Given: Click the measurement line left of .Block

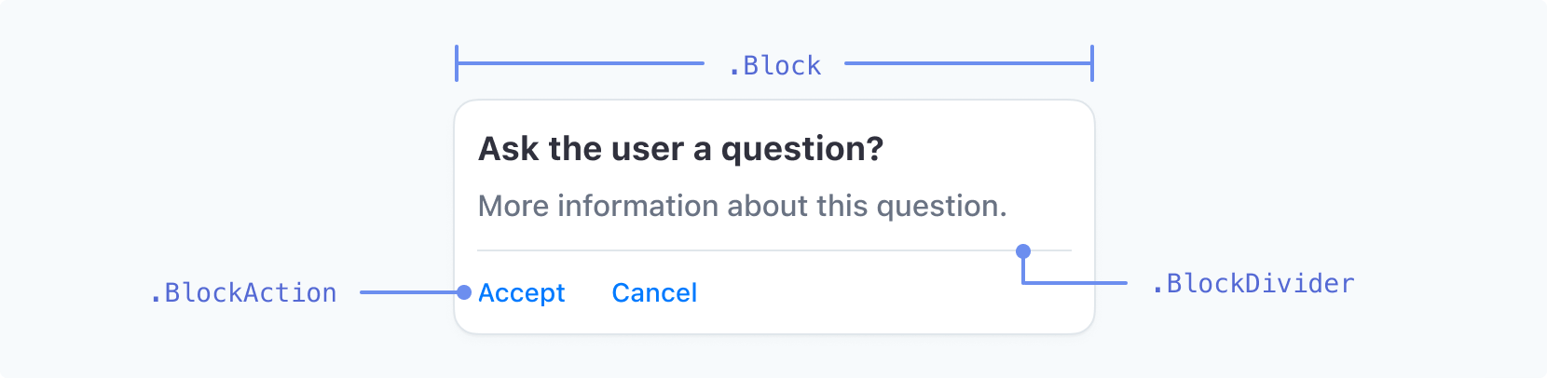Looking at the screenshot, I should coord(581,63).
